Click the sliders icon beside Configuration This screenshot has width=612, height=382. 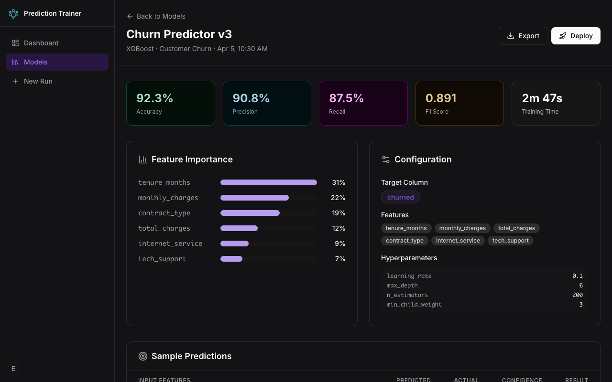click(386, 159)
